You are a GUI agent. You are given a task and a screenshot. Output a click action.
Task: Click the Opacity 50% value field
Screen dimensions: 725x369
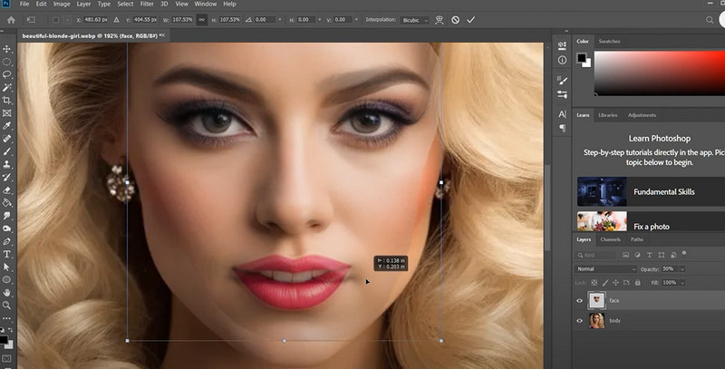669,268
